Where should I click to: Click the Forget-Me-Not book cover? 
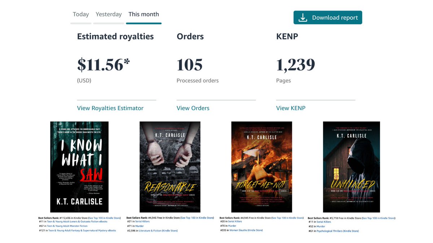[x=262, y=167]
